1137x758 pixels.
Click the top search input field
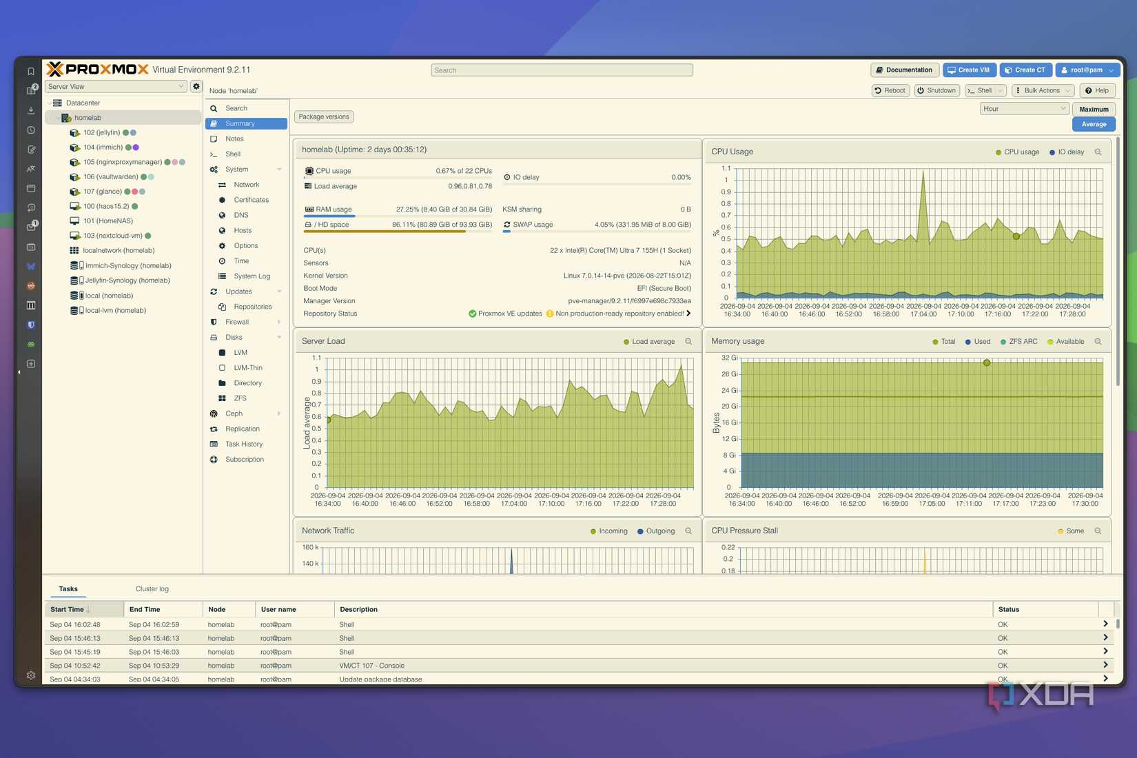coord(562,70)
